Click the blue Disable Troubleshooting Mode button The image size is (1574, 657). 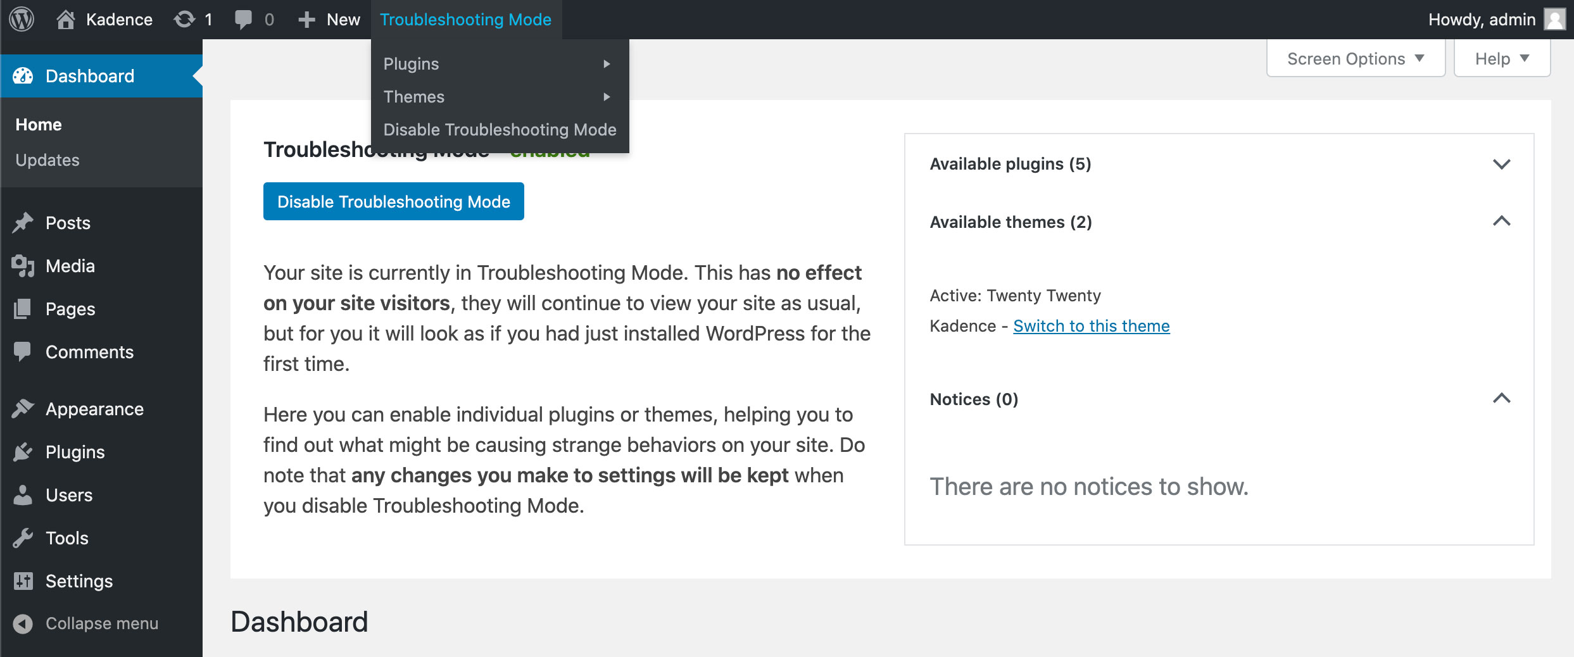[x=393, y=201]
